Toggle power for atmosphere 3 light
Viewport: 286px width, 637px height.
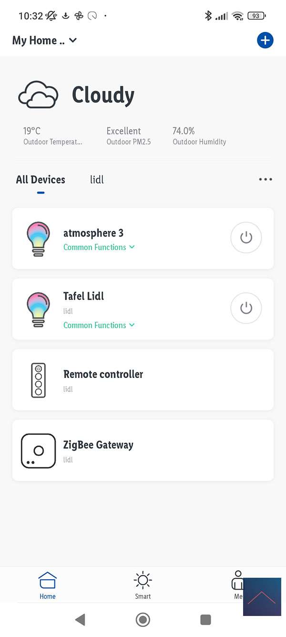tap(246, 238)
